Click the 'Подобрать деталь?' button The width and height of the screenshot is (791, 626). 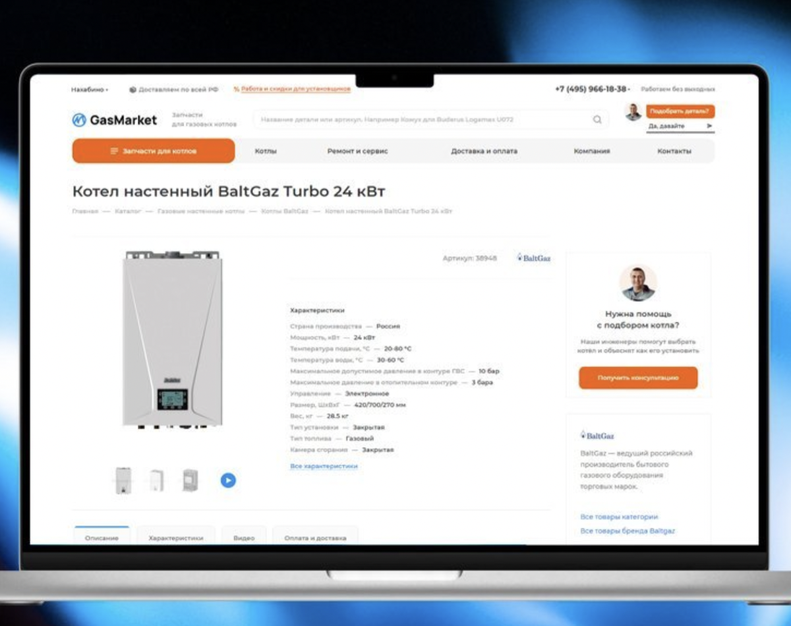[x=680, y=111]
